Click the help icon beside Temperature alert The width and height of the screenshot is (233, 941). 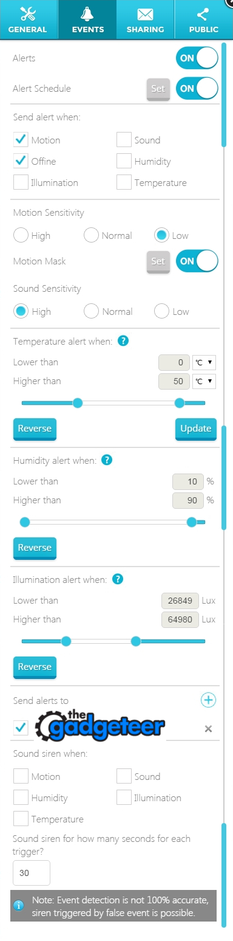point(123,341)
